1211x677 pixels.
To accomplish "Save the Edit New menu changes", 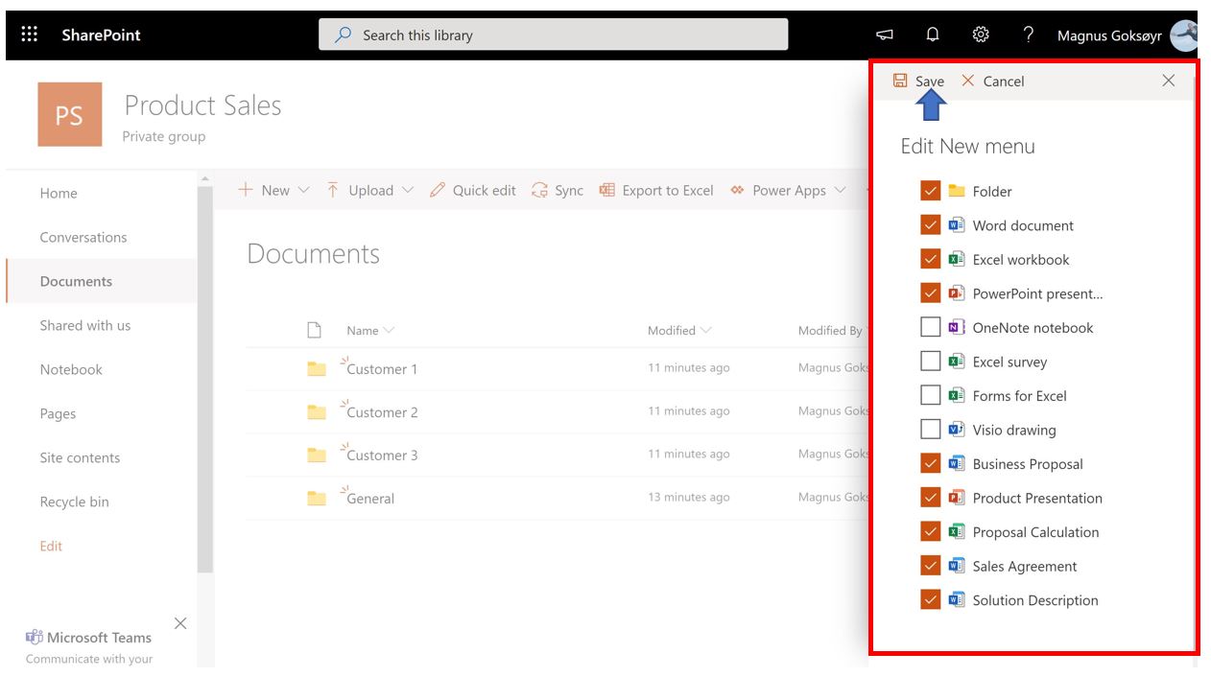I will pyautogui.click(x=919, y=82).
